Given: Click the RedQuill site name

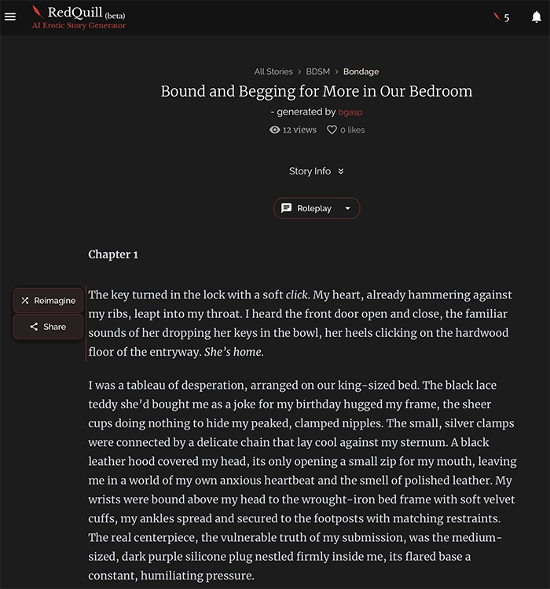Looking at the screenshot, I should tap(75, 12).
